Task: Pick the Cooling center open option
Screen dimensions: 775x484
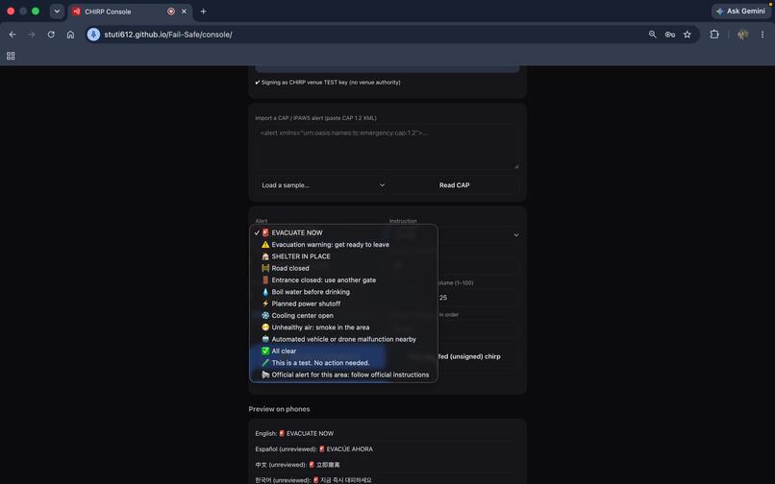Action: click(343, 316)
